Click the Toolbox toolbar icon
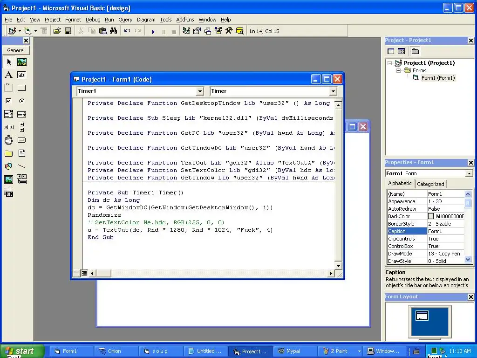Image resolution: width=477 pixels, height=358 pixels. (x=229, y=31)
